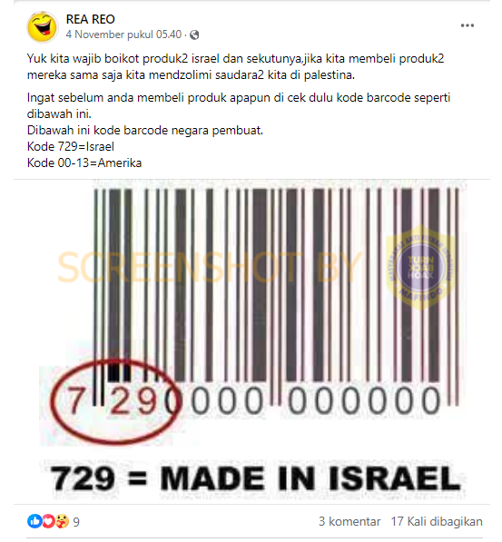Image resolution: width=502 pixels, height=542 pixels.
Task: Open the 4 November pukul 05.40 timestamp
Action: coord(123,34)
